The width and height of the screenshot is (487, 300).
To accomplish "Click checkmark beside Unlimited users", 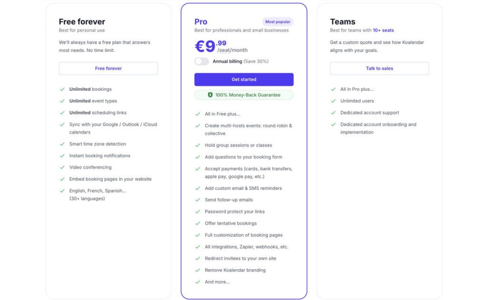I will click(x=333, y=101).
